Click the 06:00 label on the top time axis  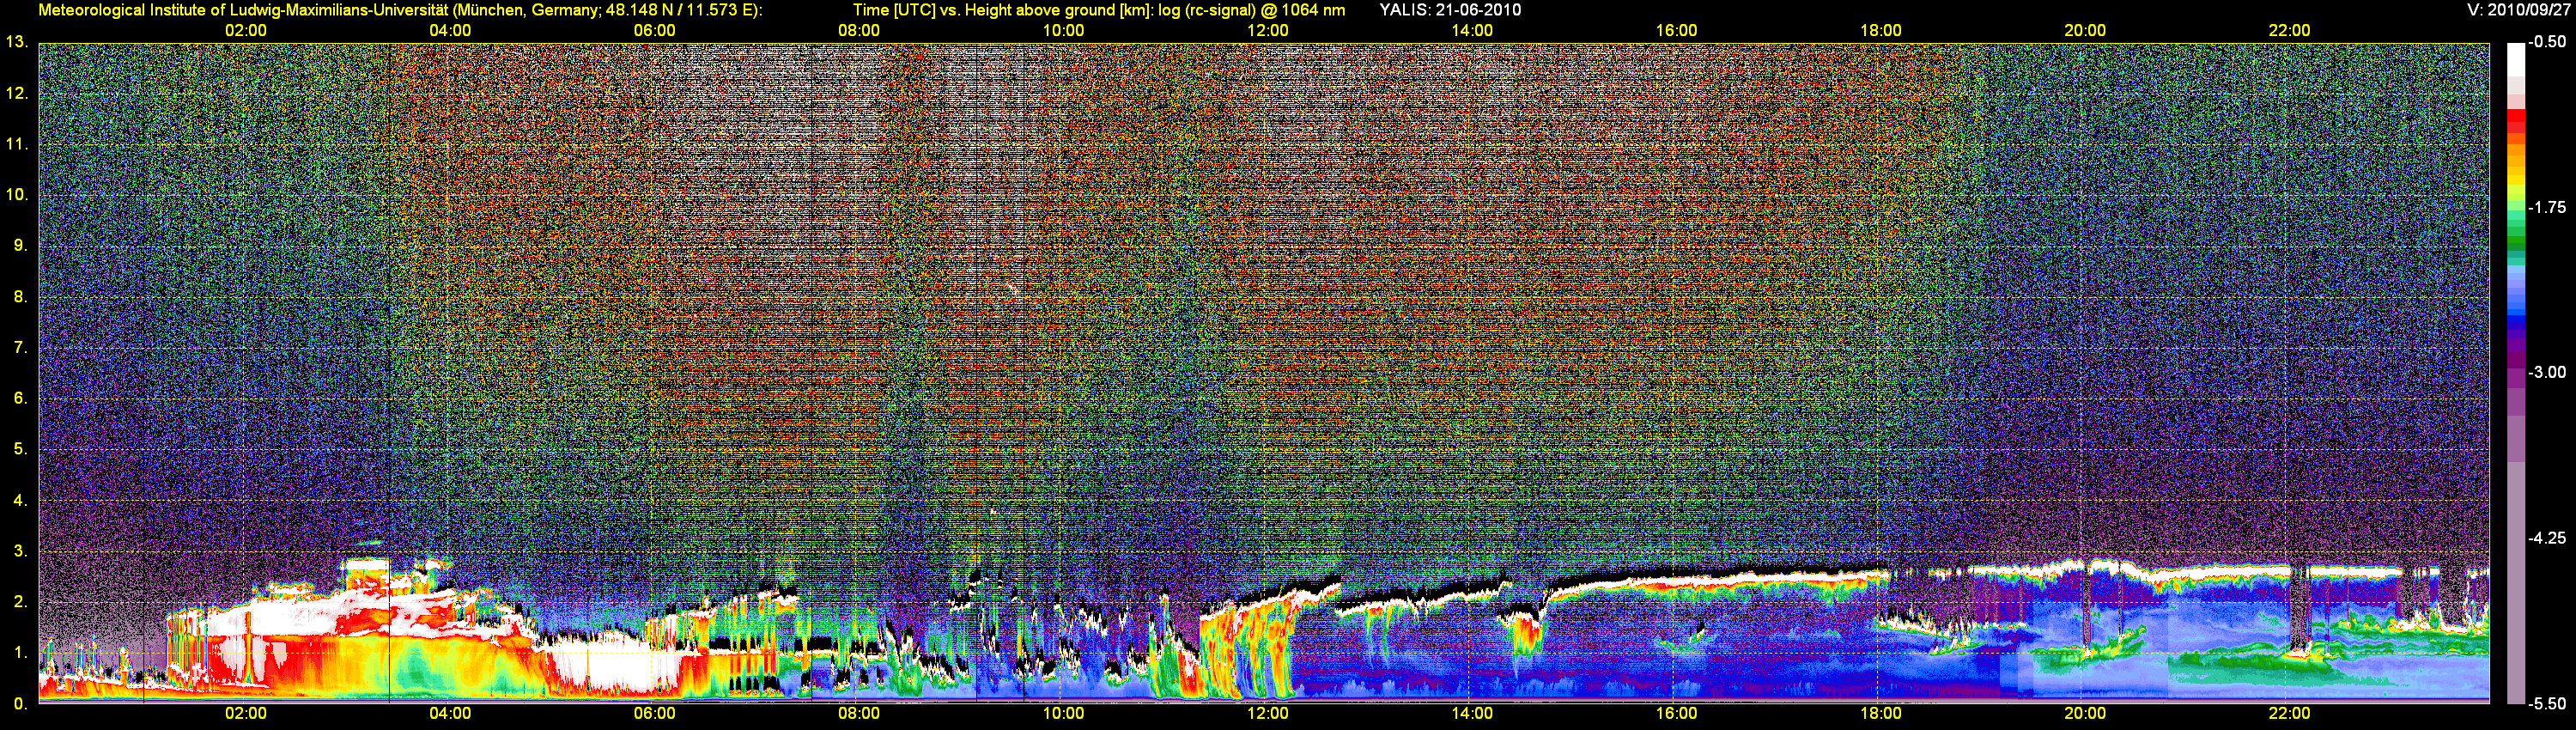click(x=655, y=31)
